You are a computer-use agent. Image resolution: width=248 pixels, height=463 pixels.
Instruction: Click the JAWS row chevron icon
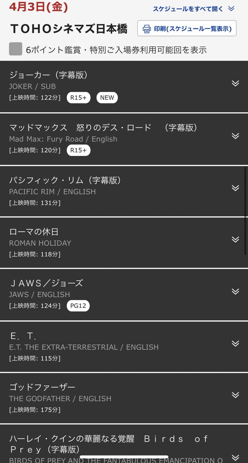235,291
